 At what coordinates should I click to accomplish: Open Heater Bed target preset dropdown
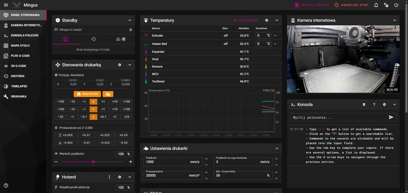point(275,44)
